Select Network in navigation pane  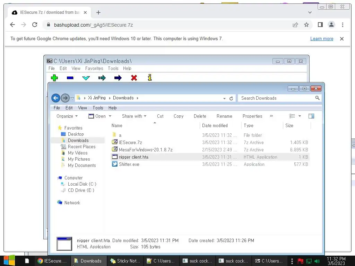pyautogui.click(x=72, y=203)
